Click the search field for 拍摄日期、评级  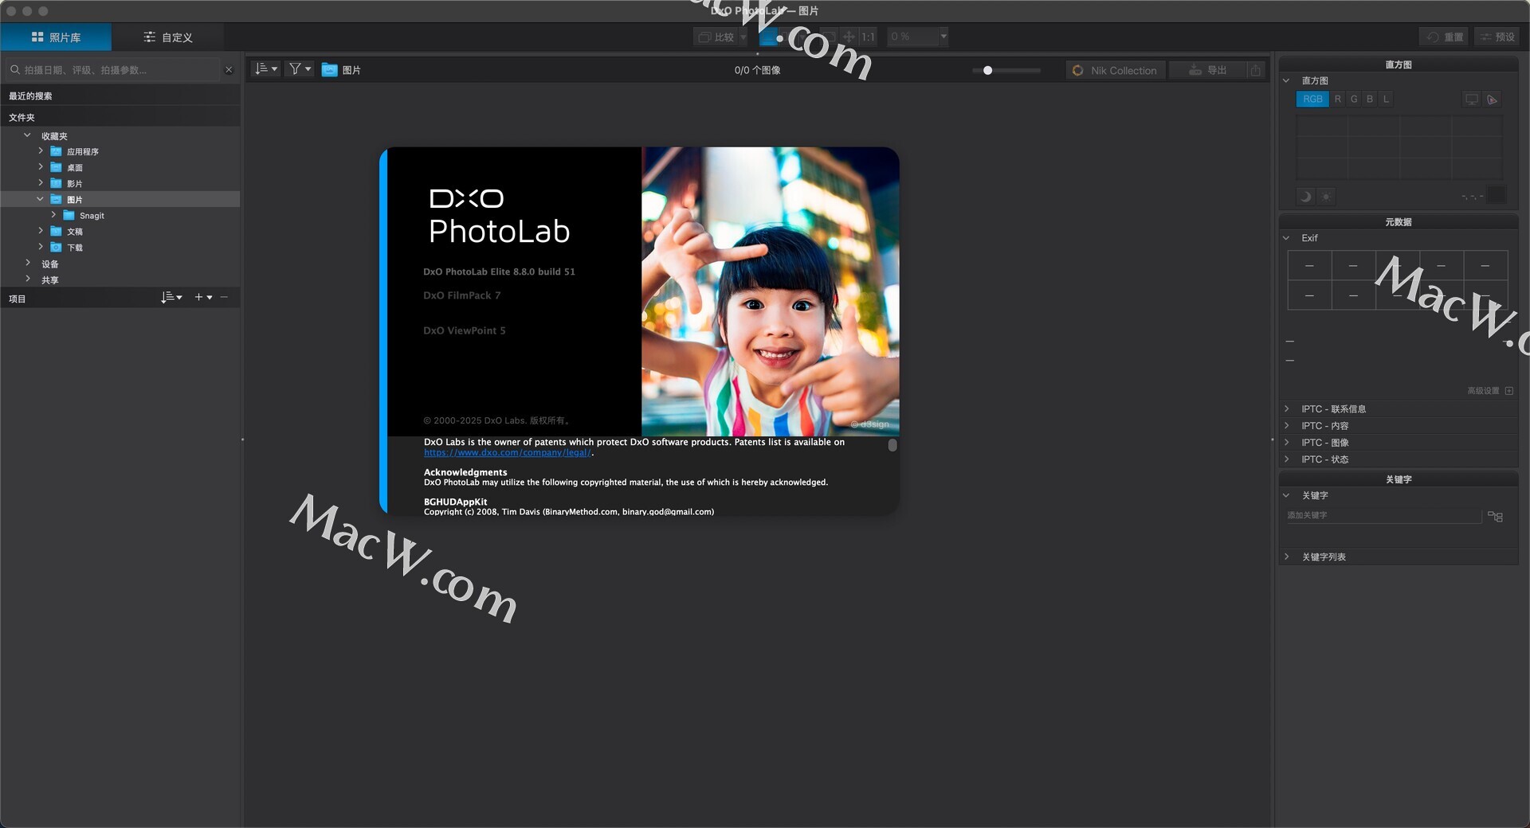point(112,70)
